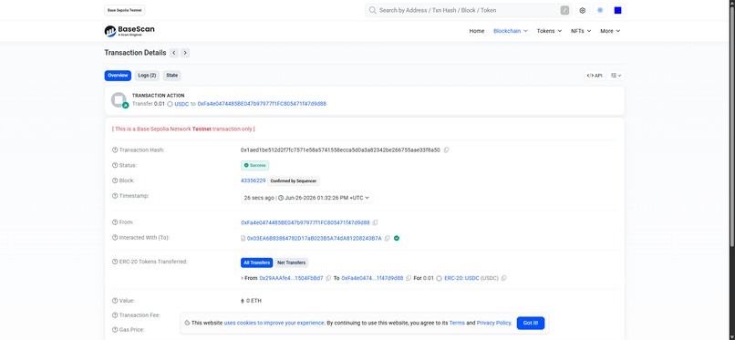
Task: Click help icon beside Transaction Hash label
Action: [x=115, y=150]
